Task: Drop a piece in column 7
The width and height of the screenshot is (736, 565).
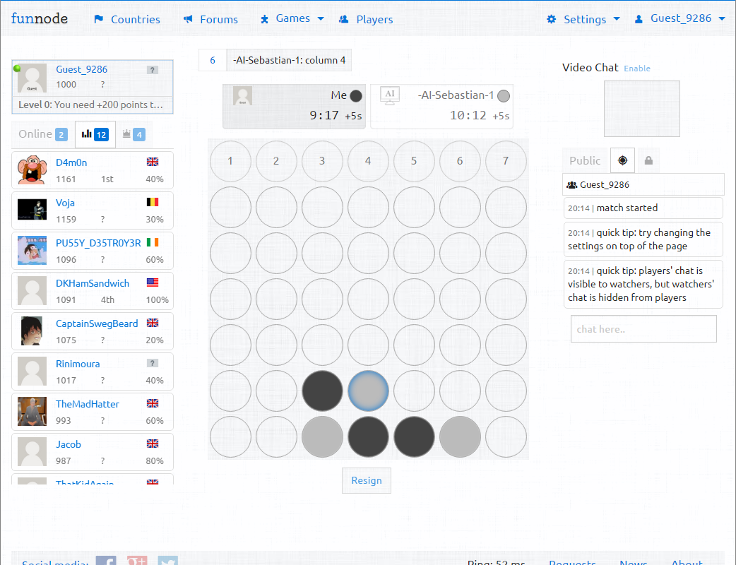Action: point(506,161)
